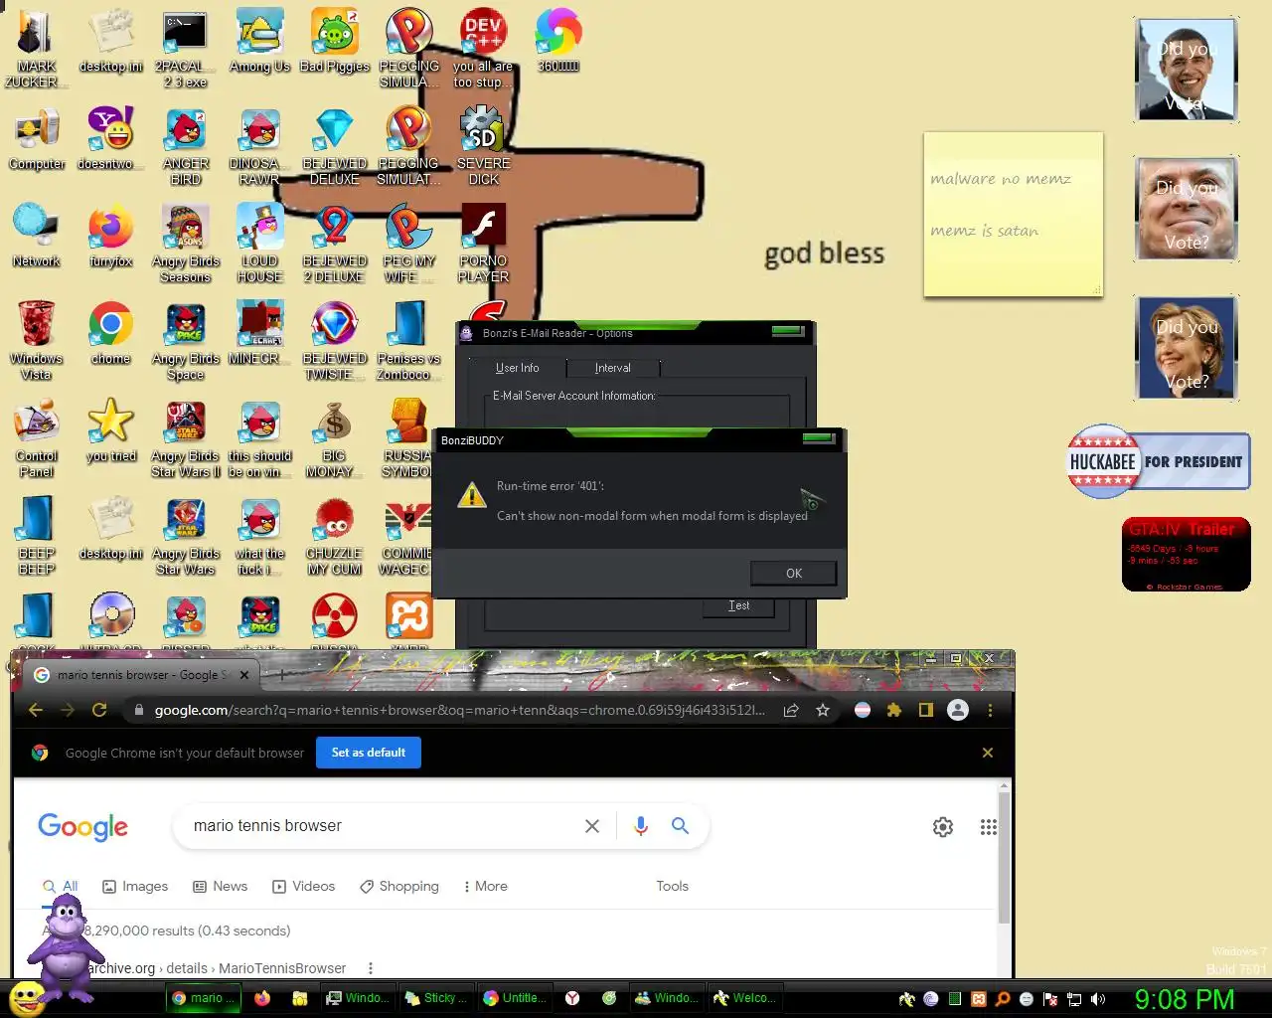The image size is (1272, 1018).
Task: Open the Among Us desktop icon
Action: (x=259, y=42)
